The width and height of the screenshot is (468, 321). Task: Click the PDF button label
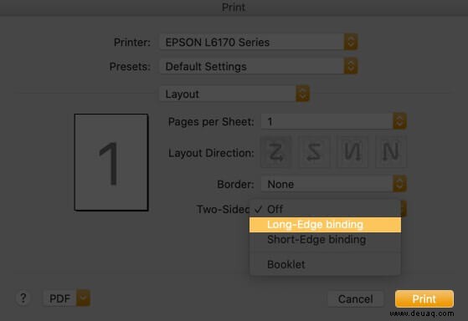click(59, 298)
